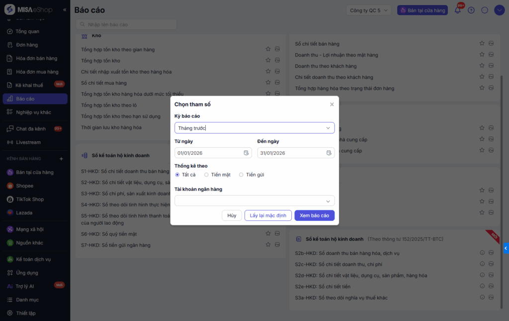Viewport: 509px width, 321px height.
Task: Close the Chọn tham số dialog
Action: tap(332, 104)
